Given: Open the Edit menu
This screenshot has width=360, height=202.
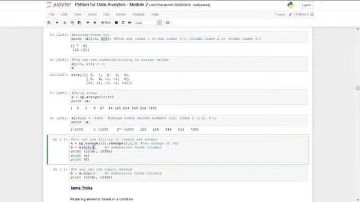Looking at the screenshot, I should point(64,15).
